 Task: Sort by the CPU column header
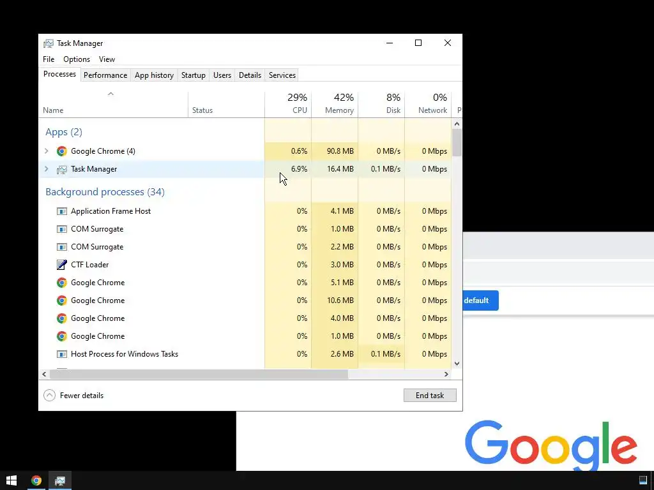point(288,105)
